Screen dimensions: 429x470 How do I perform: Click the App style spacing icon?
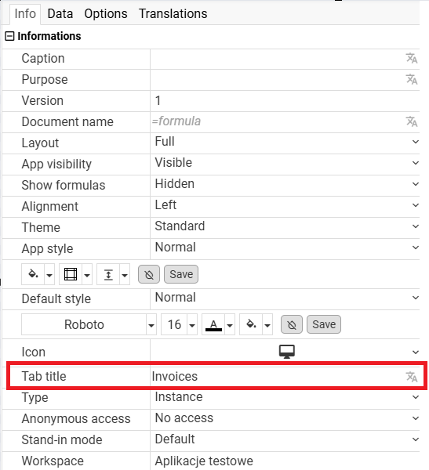pos(108,274)
